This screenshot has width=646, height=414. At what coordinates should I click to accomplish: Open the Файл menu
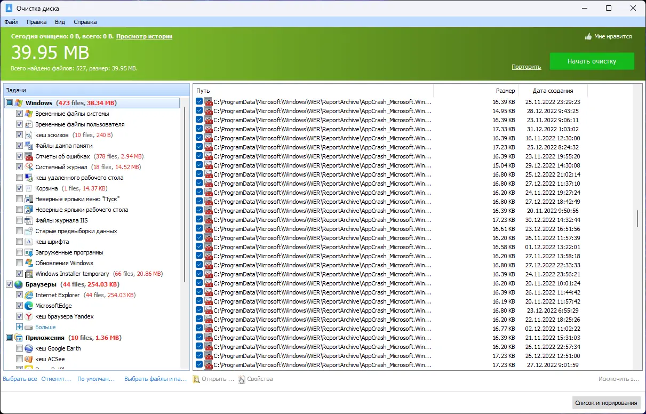[11, 22]
